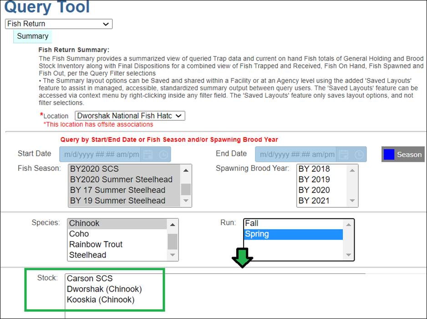
Task: Select Coho in the Species list
Action: click(79, 234)
